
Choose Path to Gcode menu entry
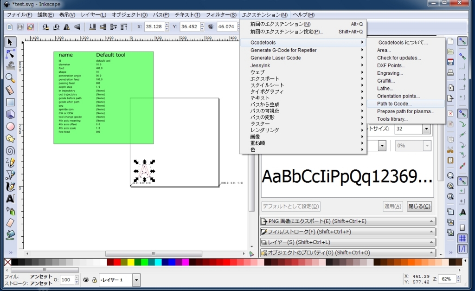point(406,103)
